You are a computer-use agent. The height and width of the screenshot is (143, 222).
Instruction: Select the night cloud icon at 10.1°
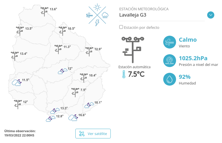click(89, 105)
